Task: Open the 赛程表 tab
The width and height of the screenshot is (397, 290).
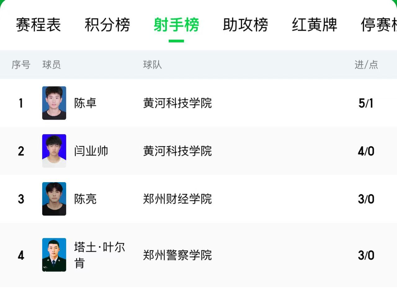Action: tap(38, 25)
